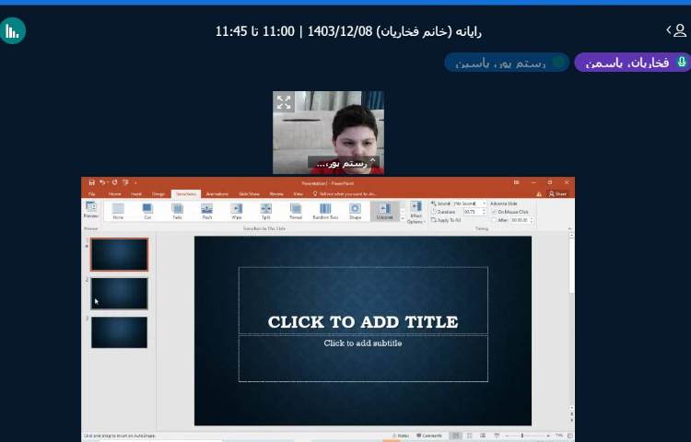Click the microphone icon on the purple participant chip
This screenshot has height=442, width=691.
click(x=682, y=62)
